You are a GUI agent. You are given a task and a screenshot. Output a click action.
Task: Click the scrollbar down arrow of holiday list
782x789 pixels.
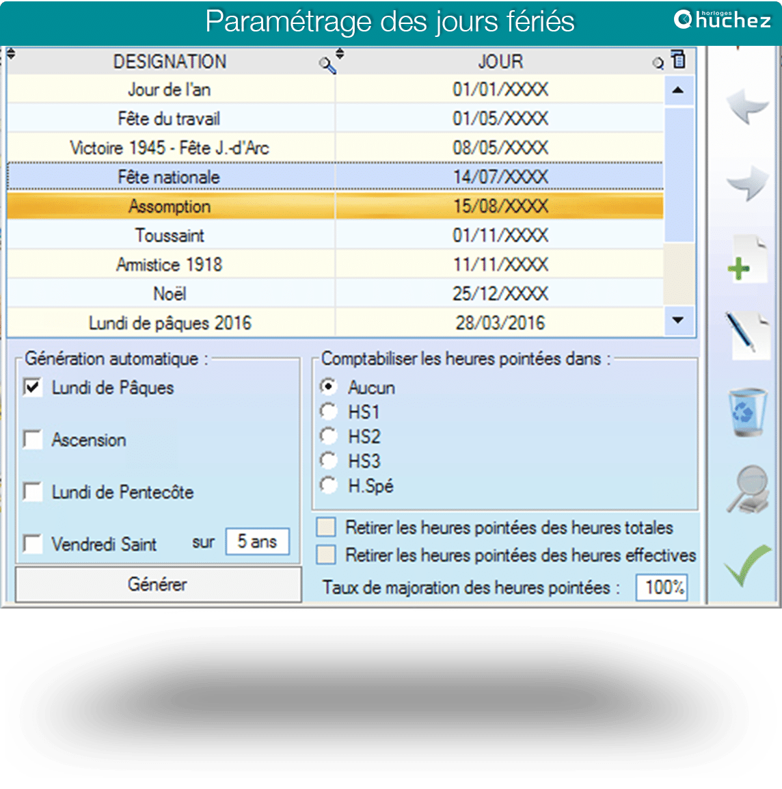[x=678, y=320]
